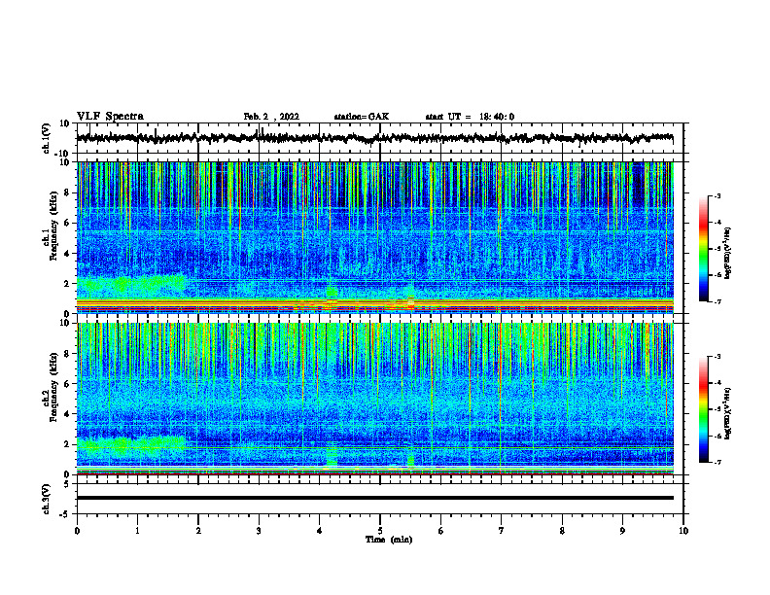Click the time axis tick label "5"

tap(380, 531)
